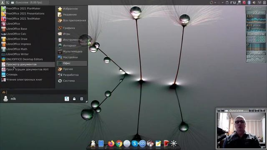267x150 pixels.
Task: Show Все приложения category
Action: [72, 20]
